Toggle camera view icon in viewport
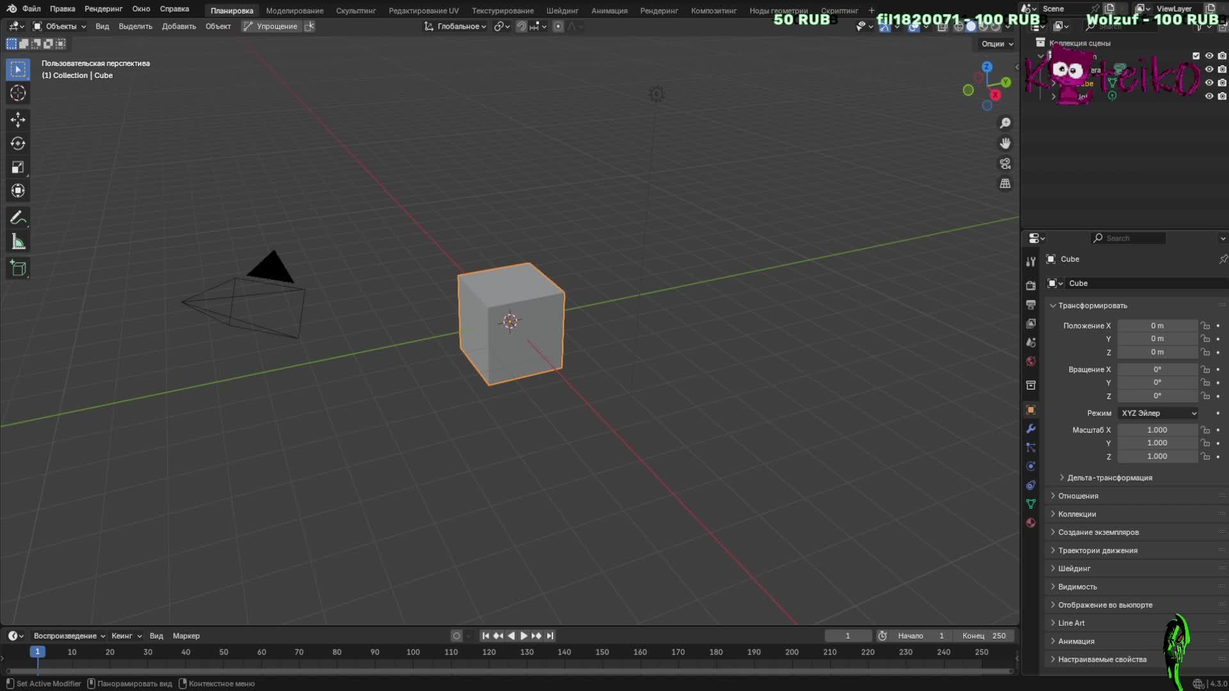This screenshot has width=1229, height=691. pos(1005,164)
